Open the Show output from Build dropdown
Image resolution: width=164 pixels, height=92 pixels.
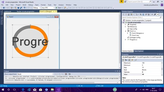pyautogui.click(x=35, y=74)
